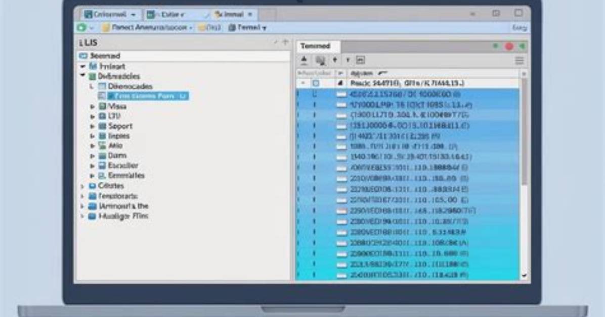
Task: Select the LTU item in the tree
Action: pyautogui.click(x=114, y=116)
